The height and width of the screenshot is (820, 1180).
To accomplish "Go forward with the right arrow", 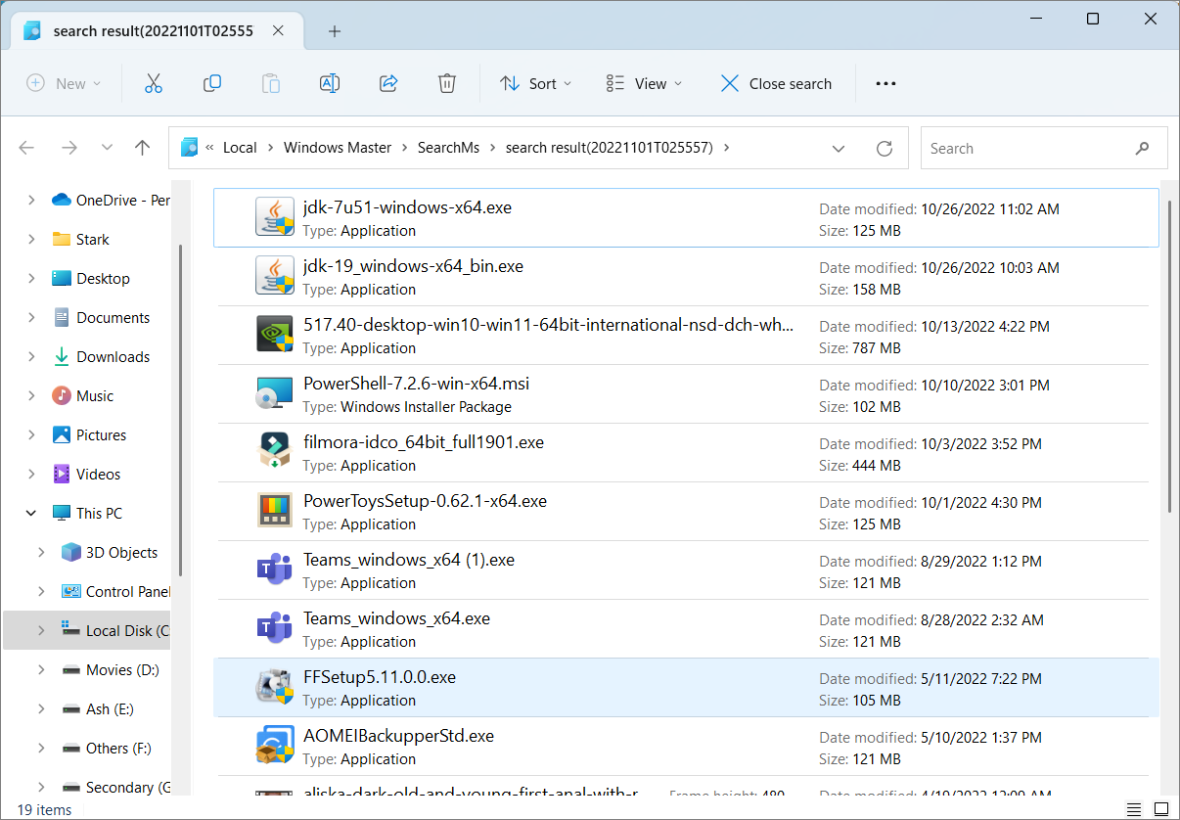I will pos(68,148).
